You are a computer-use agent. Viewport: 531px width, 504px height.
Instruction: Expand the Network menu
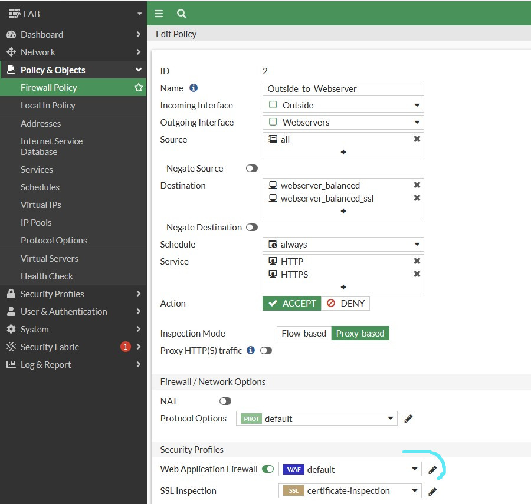(x=73, y=52)
